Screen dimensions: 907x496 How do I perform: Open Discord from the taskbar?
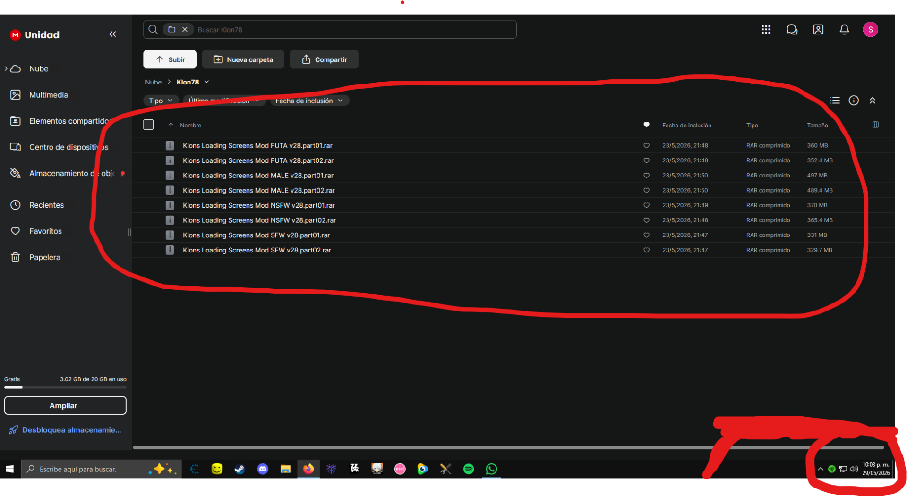tap(263, 469)
